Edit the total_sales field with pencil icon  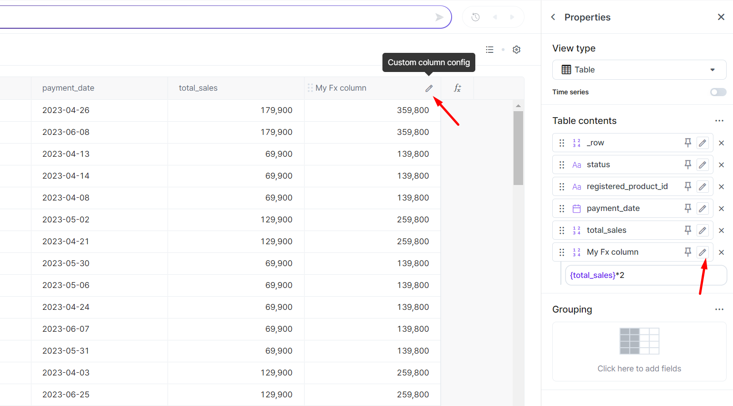pos(702,231)
